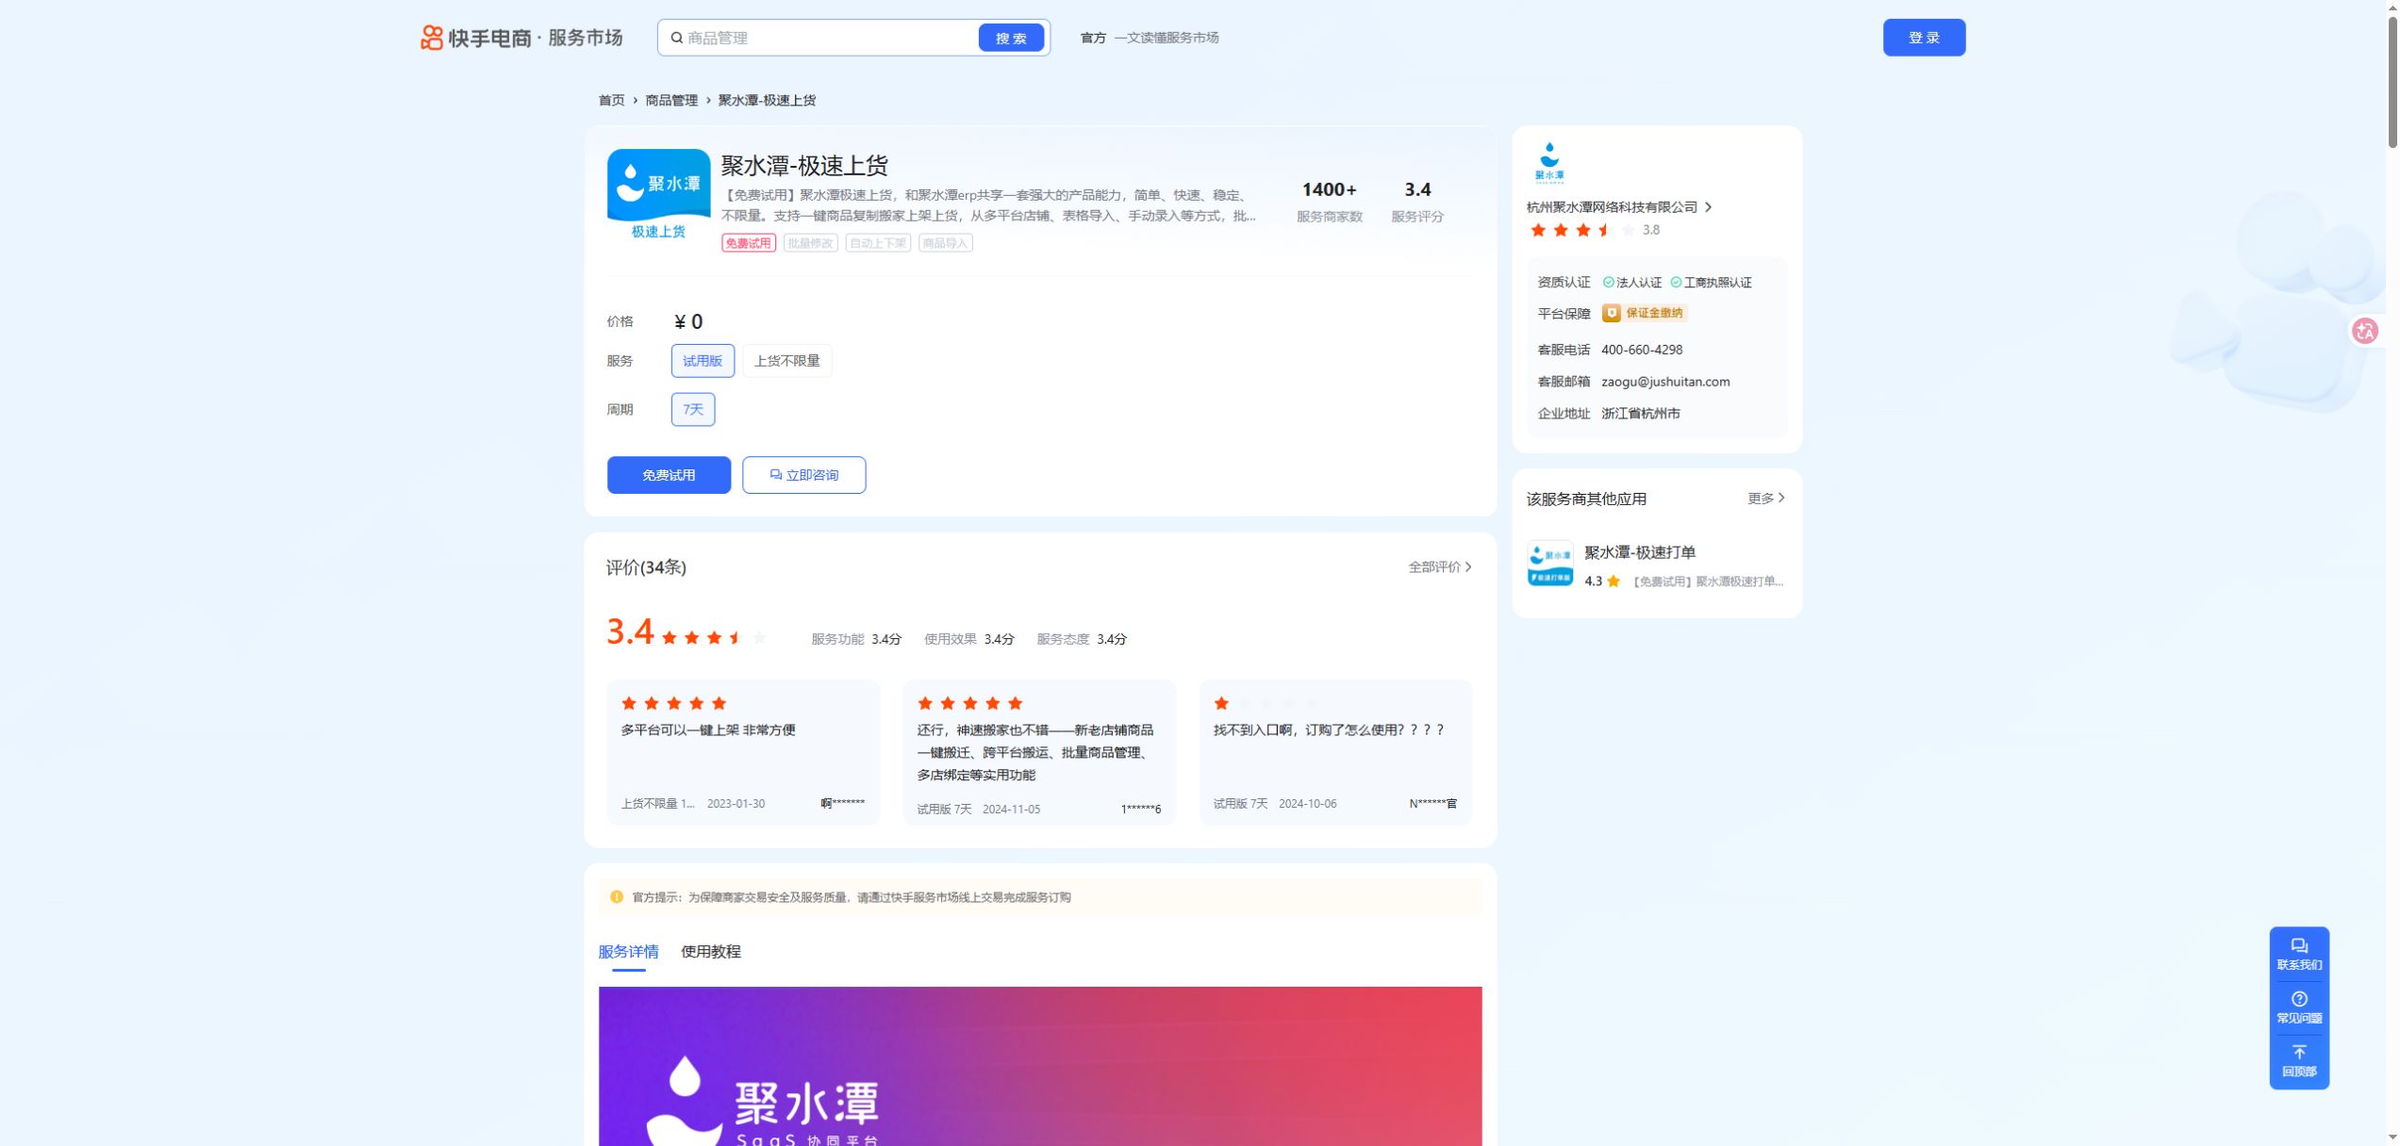2400x1146 pixels.
Task: Select the 试用版 service option
Action: [x=703, y=361]
